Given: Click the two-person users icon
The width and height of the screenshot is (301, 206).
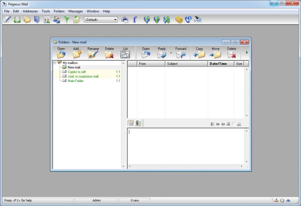Looking at the screenshot, I should (x=56, y=20).
